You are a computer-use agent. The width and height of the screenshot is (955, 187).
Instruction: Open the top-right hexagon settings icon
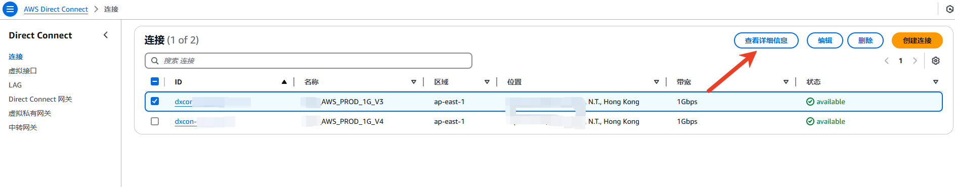[949, 9]
